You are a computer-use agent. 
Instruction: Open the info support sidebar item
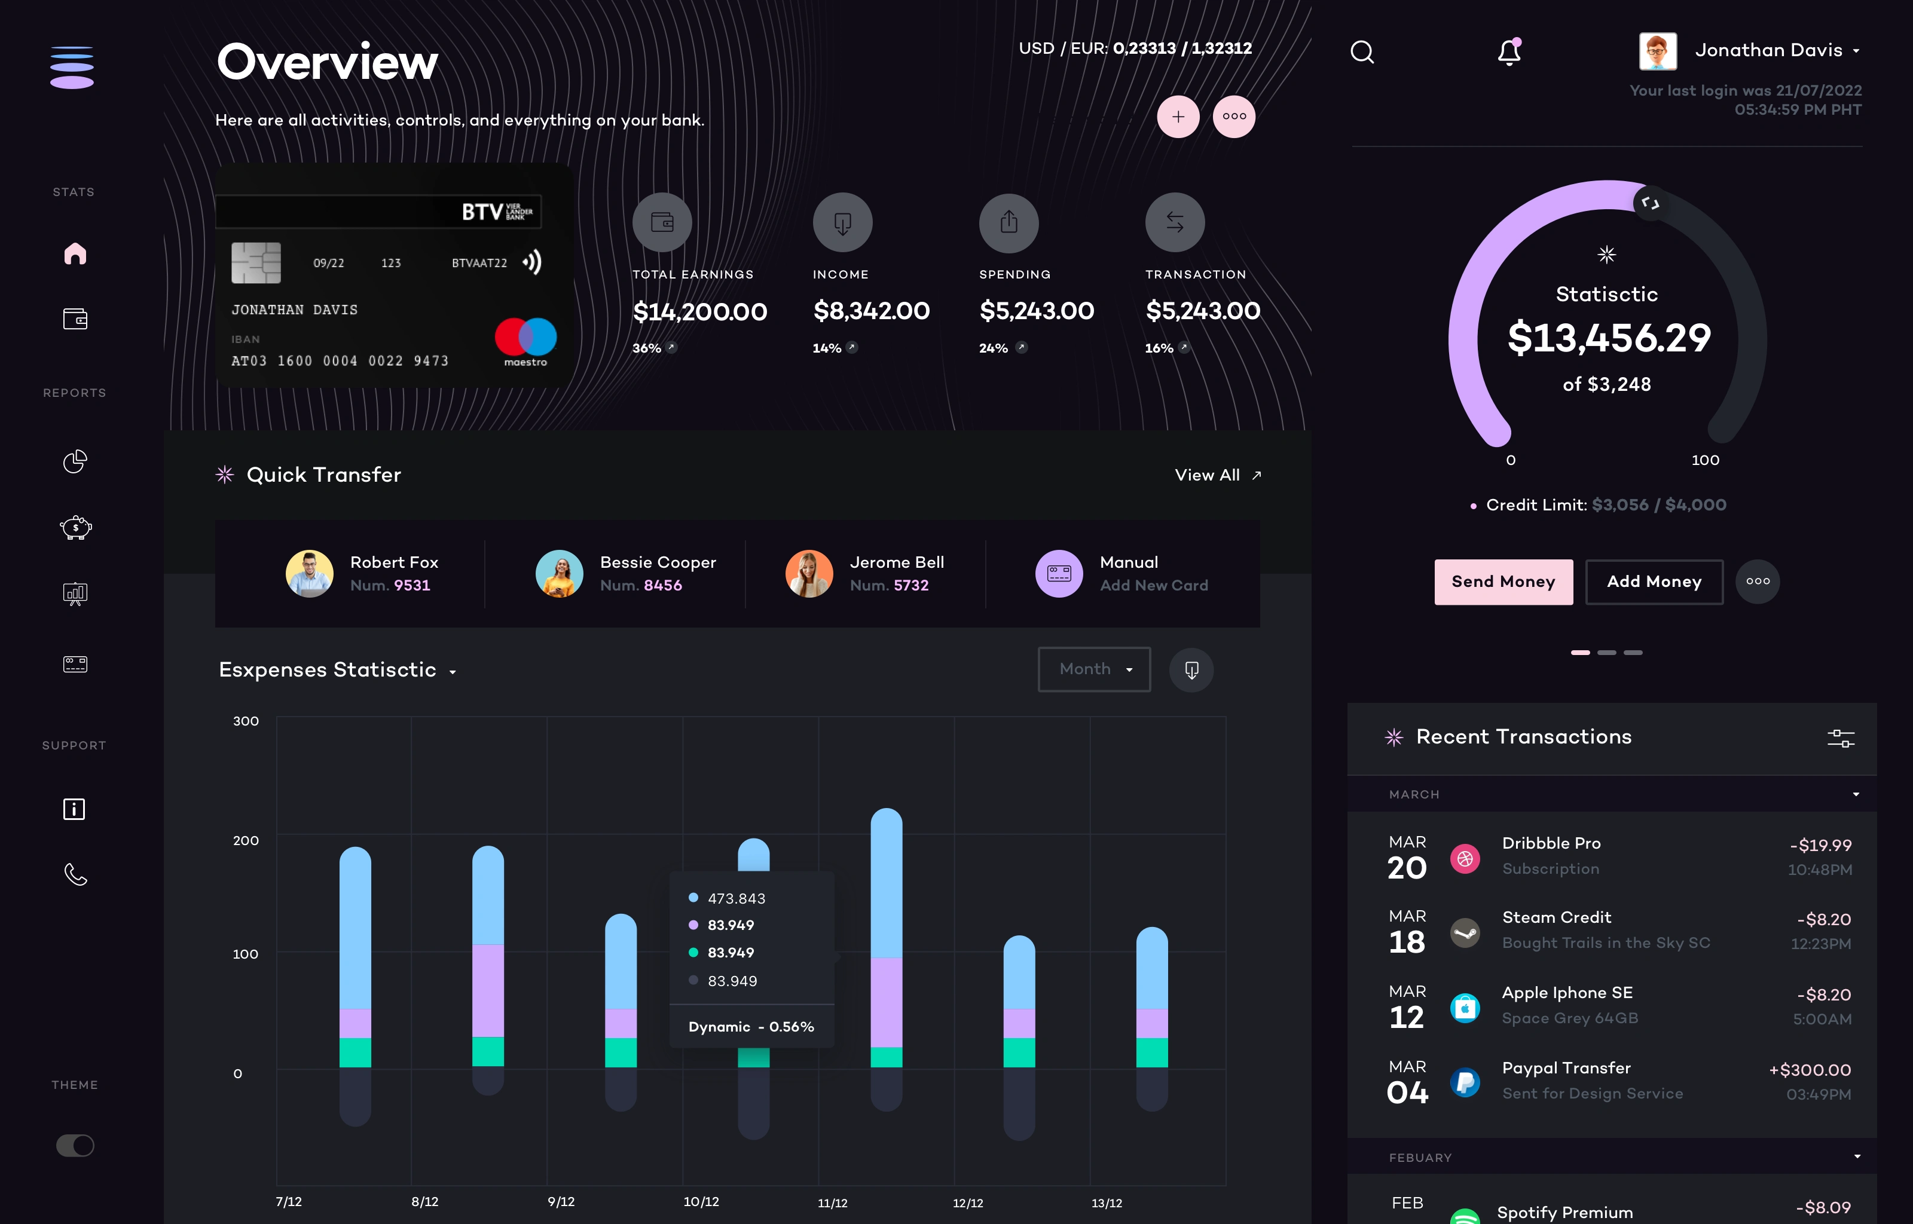75,809
